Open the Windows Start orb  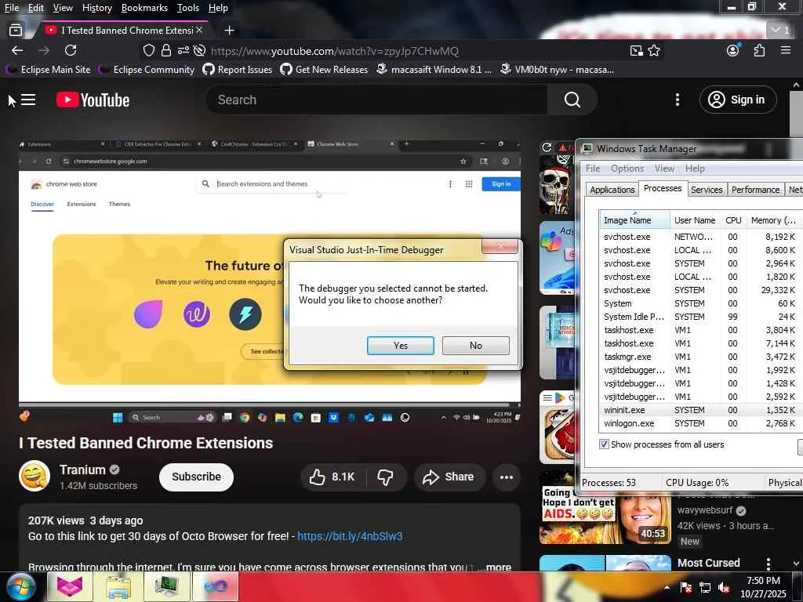pos(20,586)
